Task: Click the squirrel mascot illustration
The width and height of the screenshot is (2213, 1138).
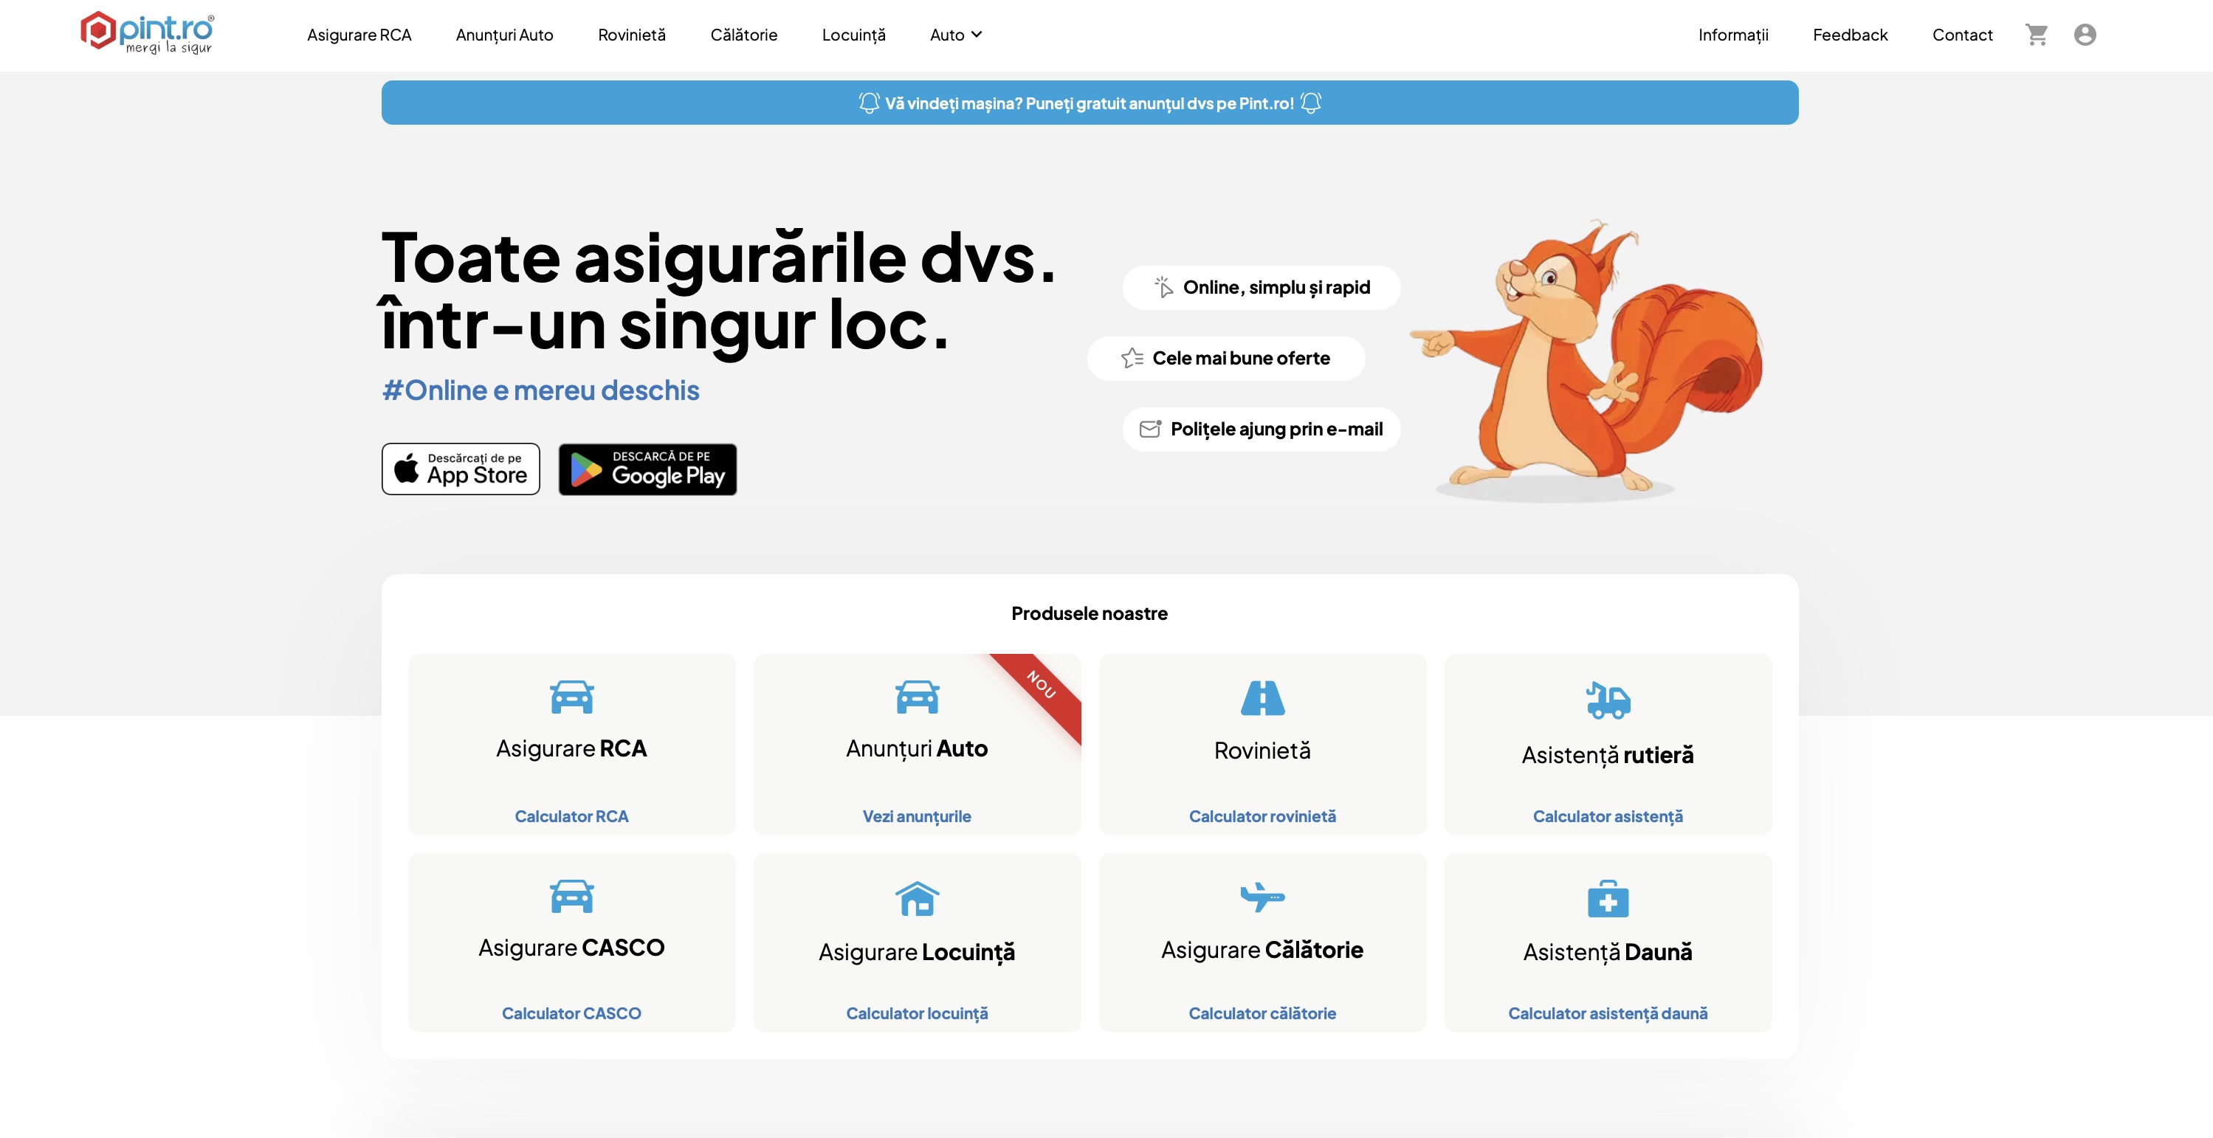Action: click(1586, 361)
